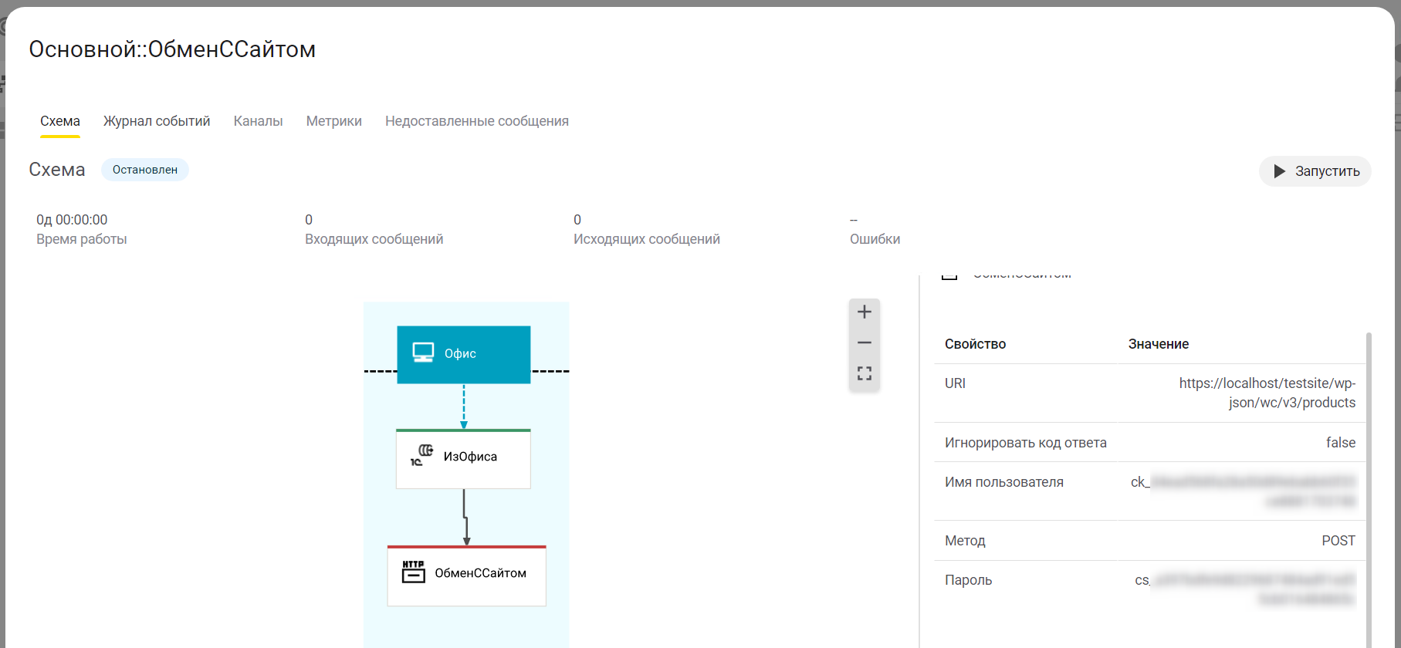Click the Имя пользователя property label

pyautogui.click(x=1004, y=482)
